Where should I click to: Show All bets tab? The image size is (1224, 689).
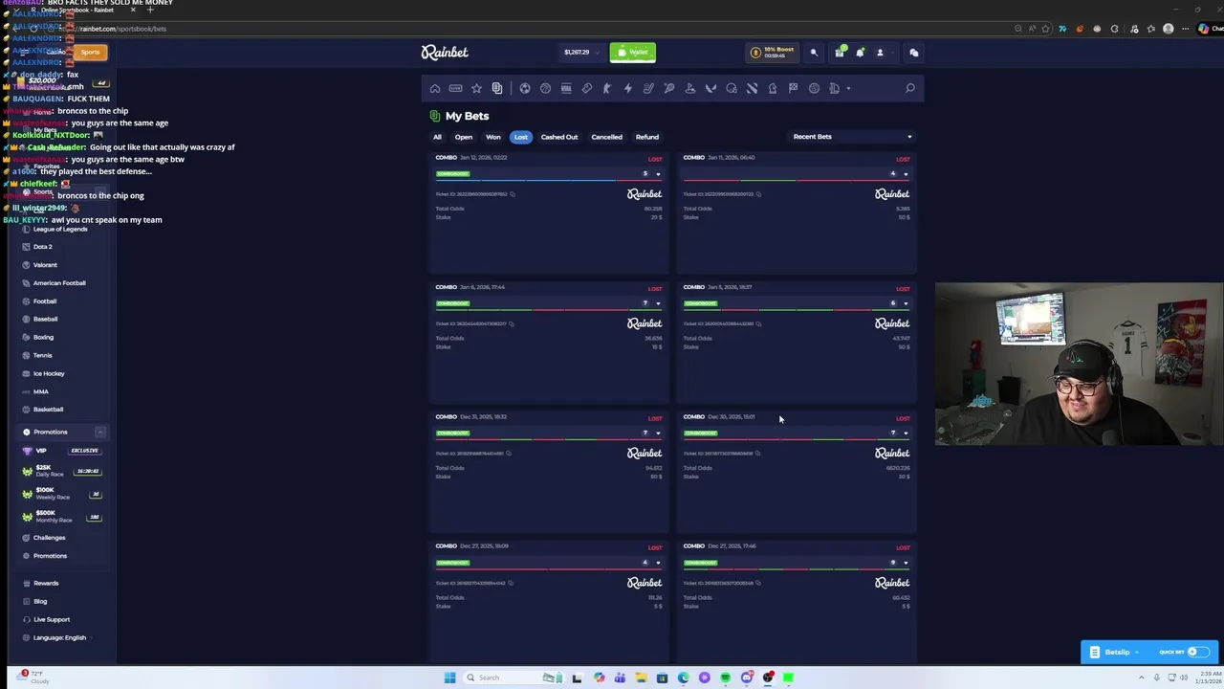click(437, 137)
